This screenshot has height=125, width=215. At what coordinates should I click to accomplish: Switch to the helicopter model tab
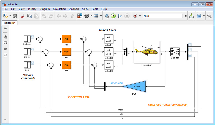(x=9, y=23)
